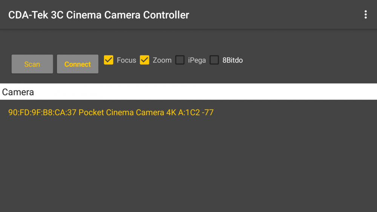377x212 pixels.
Task: Click the Camera list header
Action: (x=18, y=92)
